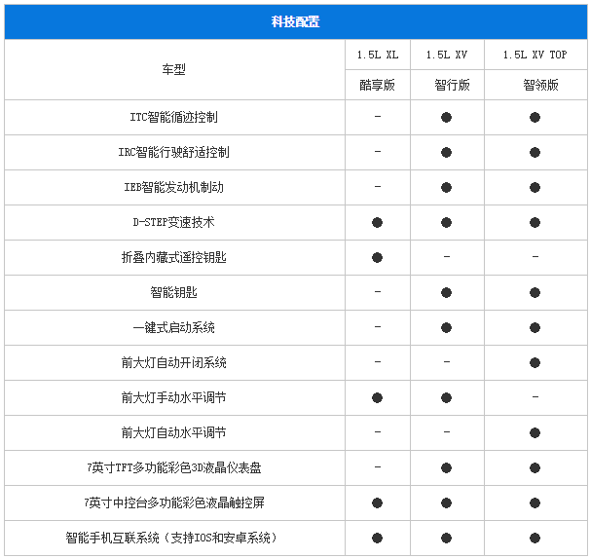The height and width of the screenshot is (558, 590).
Task: Click the 1.5L XL column header
Action: [x=377, y=56]
